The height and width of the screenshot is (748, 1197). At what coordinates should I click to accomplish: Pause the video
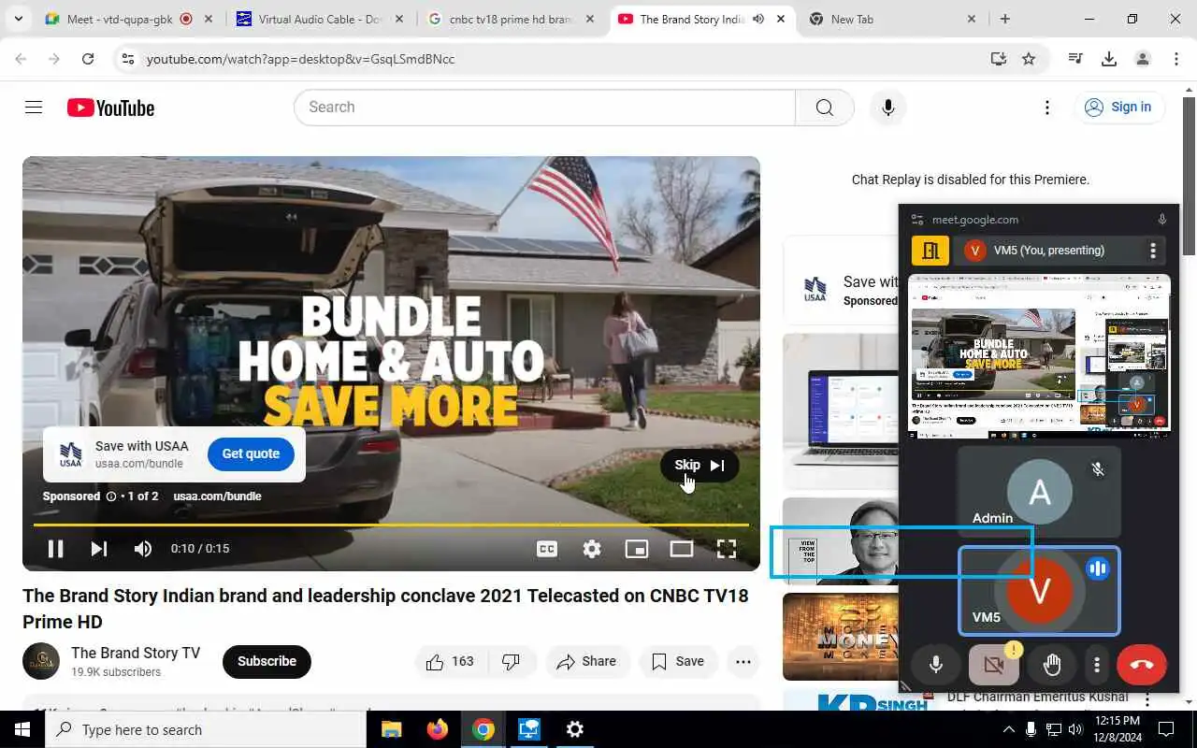click(55, 549)
